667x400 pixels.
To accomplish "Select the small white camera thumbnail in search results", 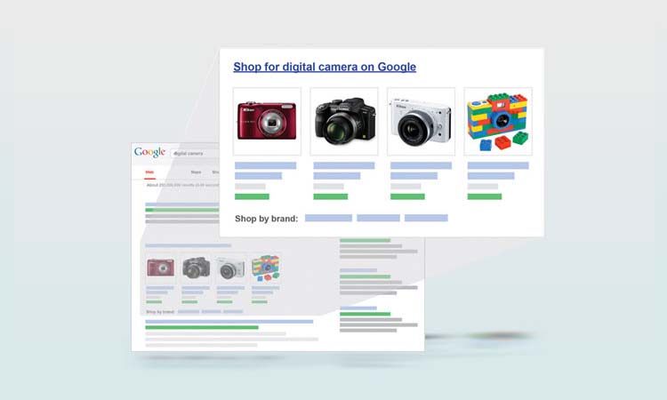I will click(x=230, y=268).
